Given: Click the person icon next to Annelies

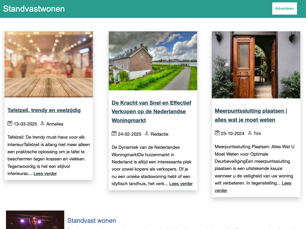Looking at the screenshot, I should coord(42,123).
